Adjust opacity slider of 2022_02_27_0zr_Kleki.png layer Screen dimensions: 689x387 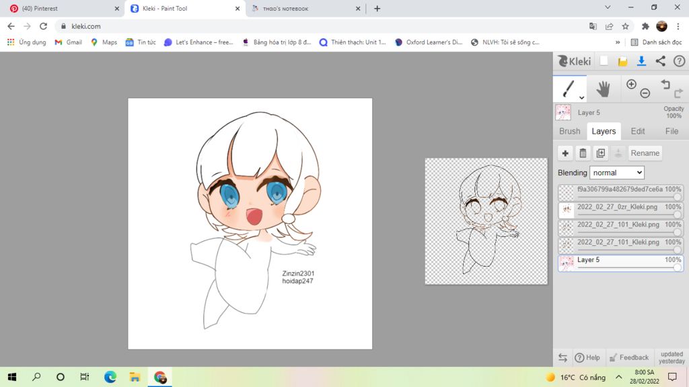[x=677, y=214]
